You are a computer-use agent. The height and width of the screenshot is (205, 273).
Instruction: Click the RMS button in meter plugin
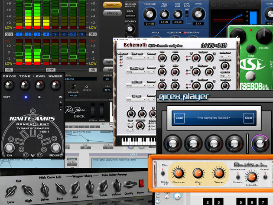51,70
